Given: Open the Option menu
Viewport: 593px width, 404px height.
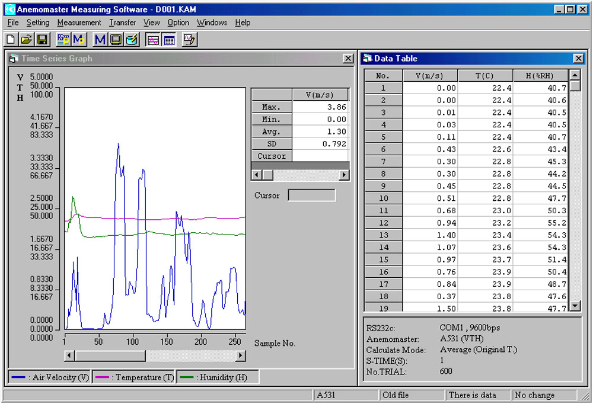Looking at the screenshot, I should tap(178, 23).
